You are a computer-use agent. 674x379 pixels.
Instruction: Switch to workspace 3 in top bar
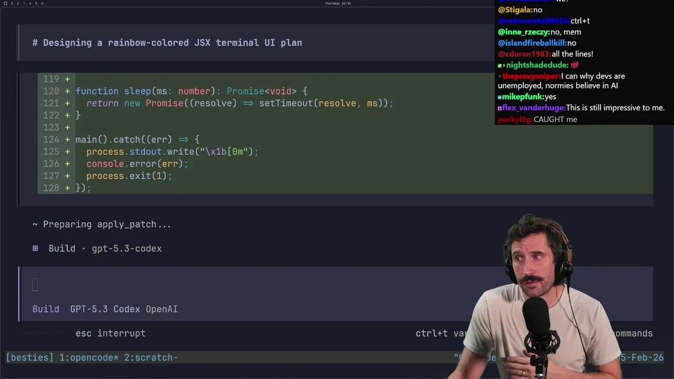point(24,3)
